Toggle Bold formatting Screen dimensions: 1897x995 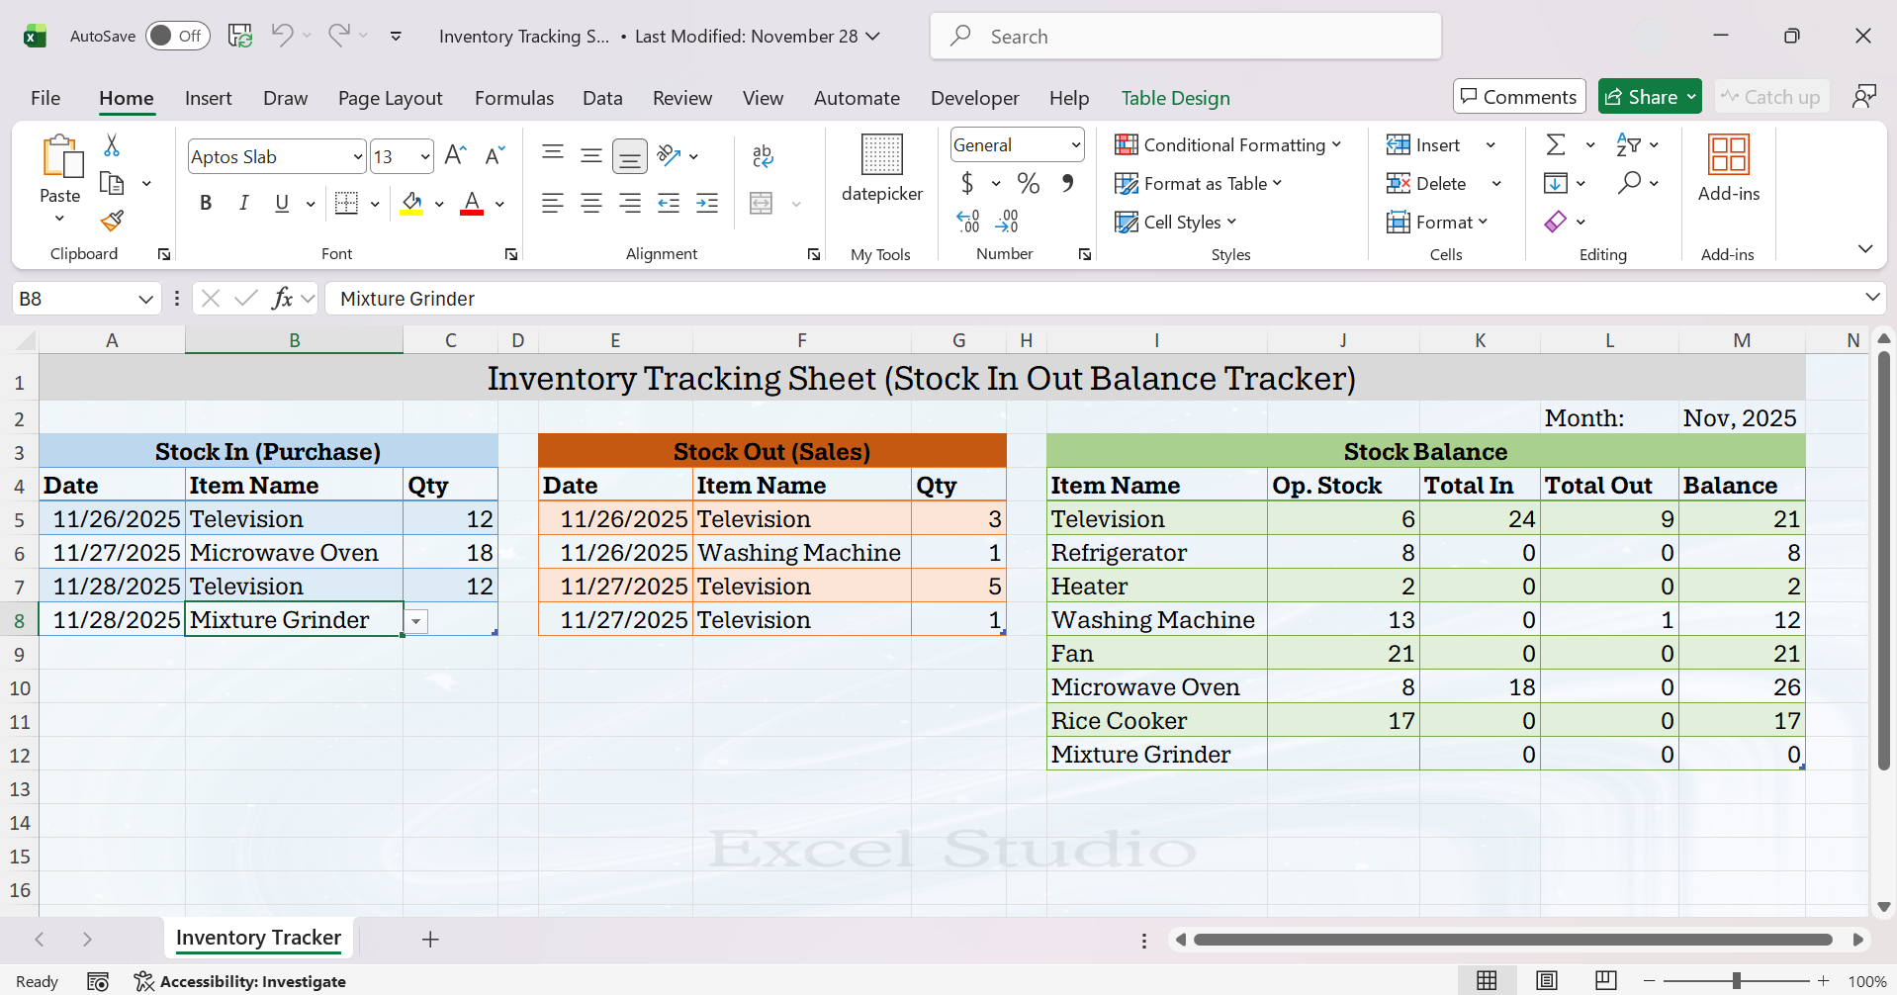[206, 203]
